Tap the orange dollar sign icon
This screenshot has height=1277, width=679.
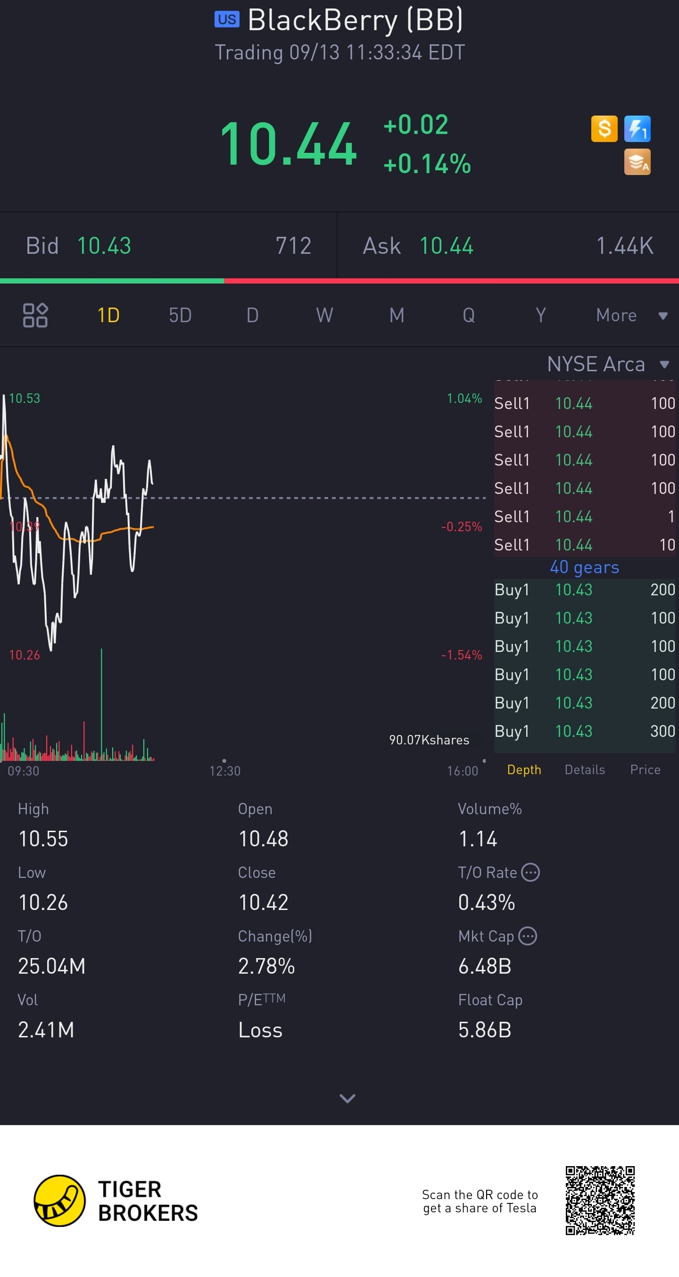pos(604,129)
